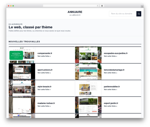The width and height of the screenshot is (150, 127).
Task: Click the small CC-ALTKIRCH.FR label above heading
Action: point(15,24)
